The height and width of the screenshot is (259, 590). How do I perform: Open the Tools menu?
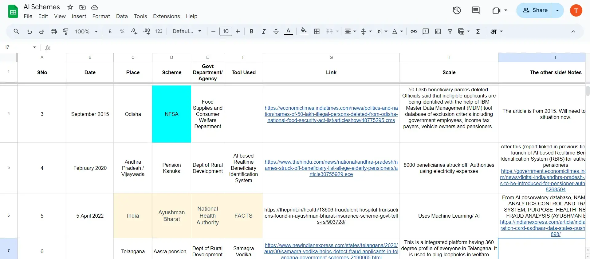click(x=140, y=16)
